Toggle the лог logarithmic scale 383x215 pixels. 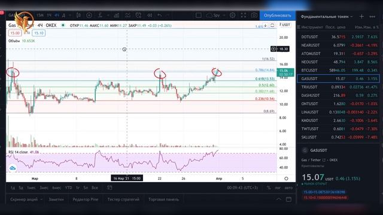[x=278, y=188]
